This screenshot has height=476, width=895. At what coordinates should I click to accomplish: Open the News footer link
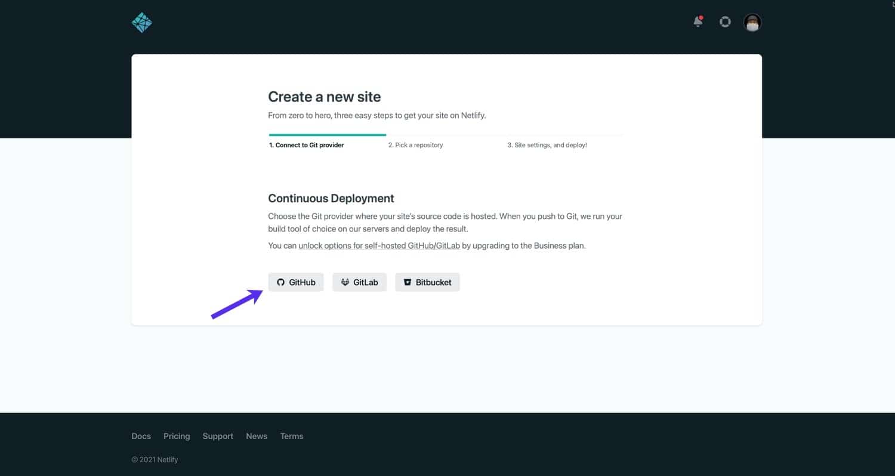pyautogui.click(x=257, y=436)
